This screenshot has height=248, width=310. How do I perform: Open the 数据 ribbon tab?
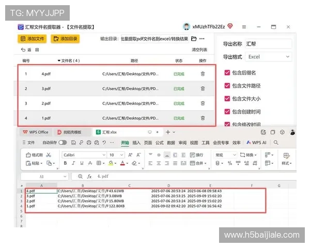click(171, 143)
